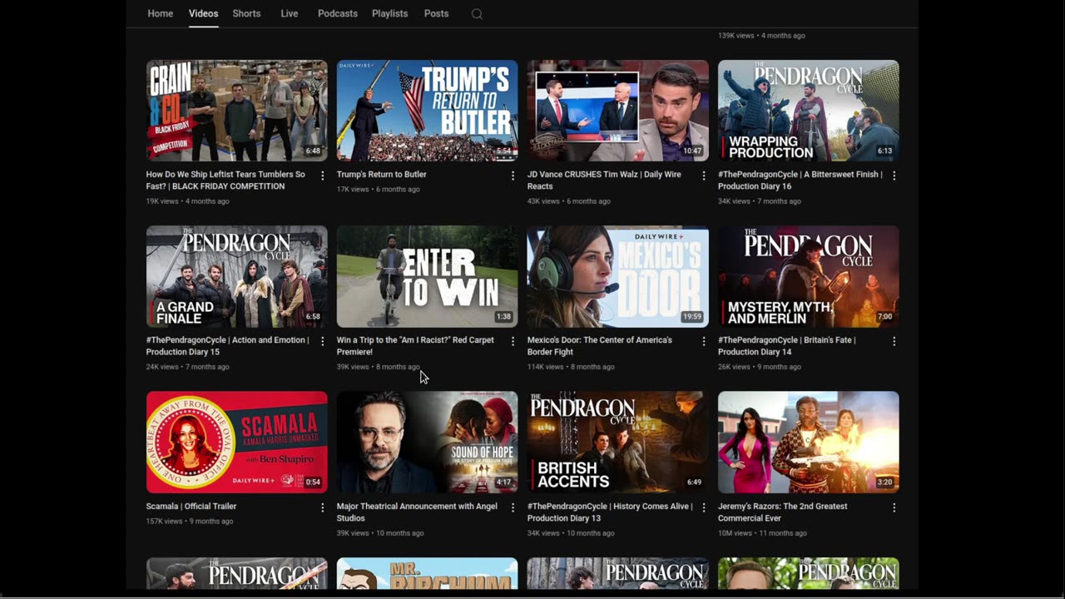Play the Enter To Win bicycle thumbnail
Viewport: 1065px width, 599px height.
tap(428, 276)
